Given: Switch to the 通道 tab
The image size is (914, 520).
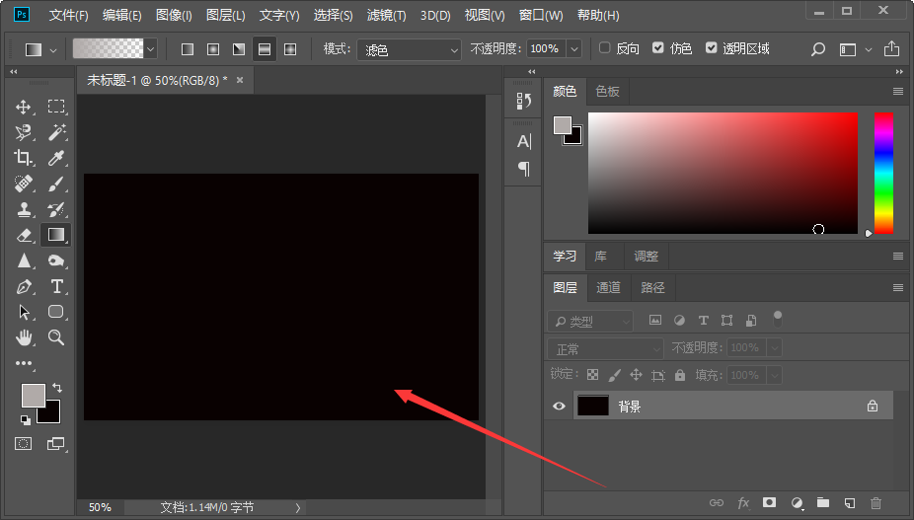Looking at the screenshot, I should point(609,287).
